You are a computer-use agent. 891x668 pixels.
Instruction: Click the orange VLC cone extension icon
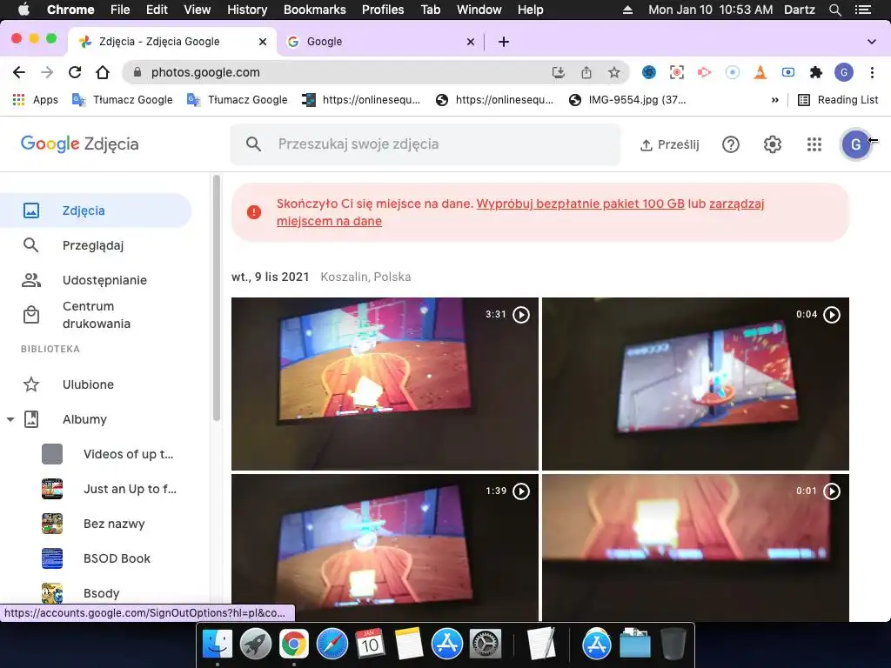click(760, 72)
